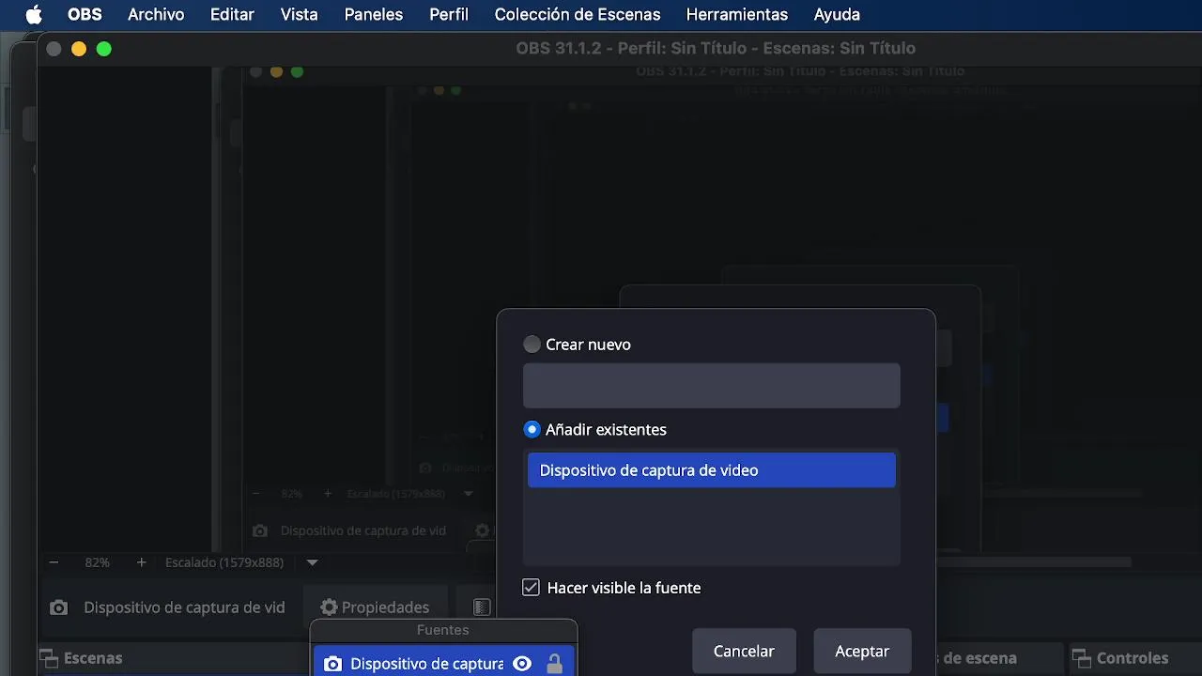
Task: Open the Perfil menu
Action: (x=449, y=15)
